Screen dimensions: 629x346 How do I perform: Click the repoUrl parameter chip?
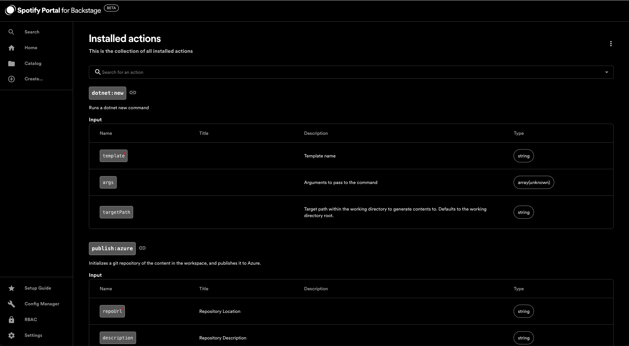pos(112,311)
